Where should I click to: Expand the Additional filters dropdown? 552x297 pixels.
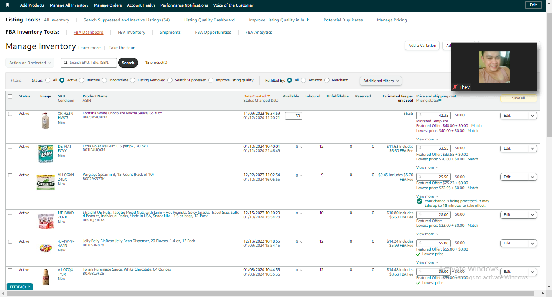coord(381,81)
